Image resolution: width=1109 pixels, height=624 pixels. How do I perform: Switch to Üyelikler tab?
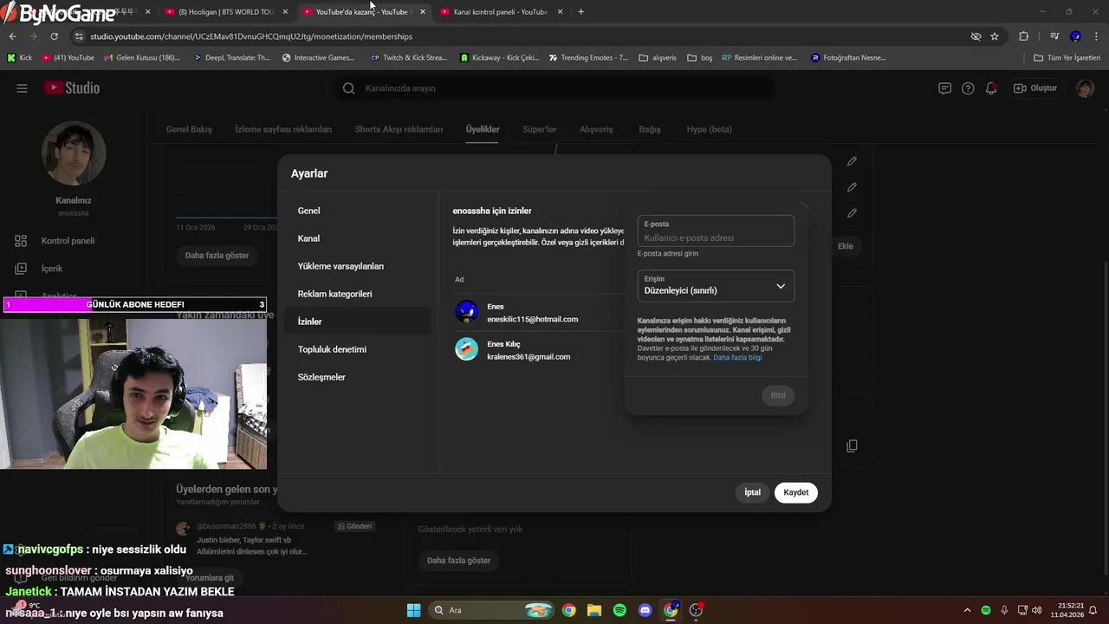pyautogui.click(x=483, y=129)
